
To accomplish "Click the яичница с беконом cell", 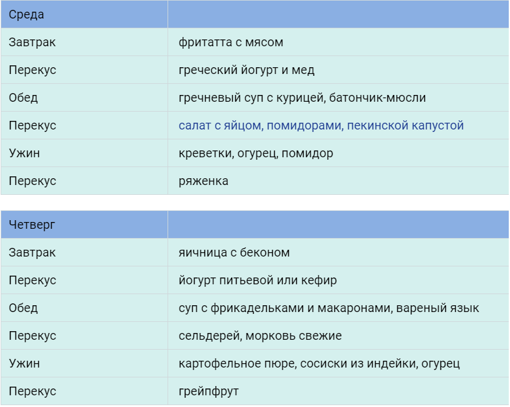I will click(x=338, y=252).
